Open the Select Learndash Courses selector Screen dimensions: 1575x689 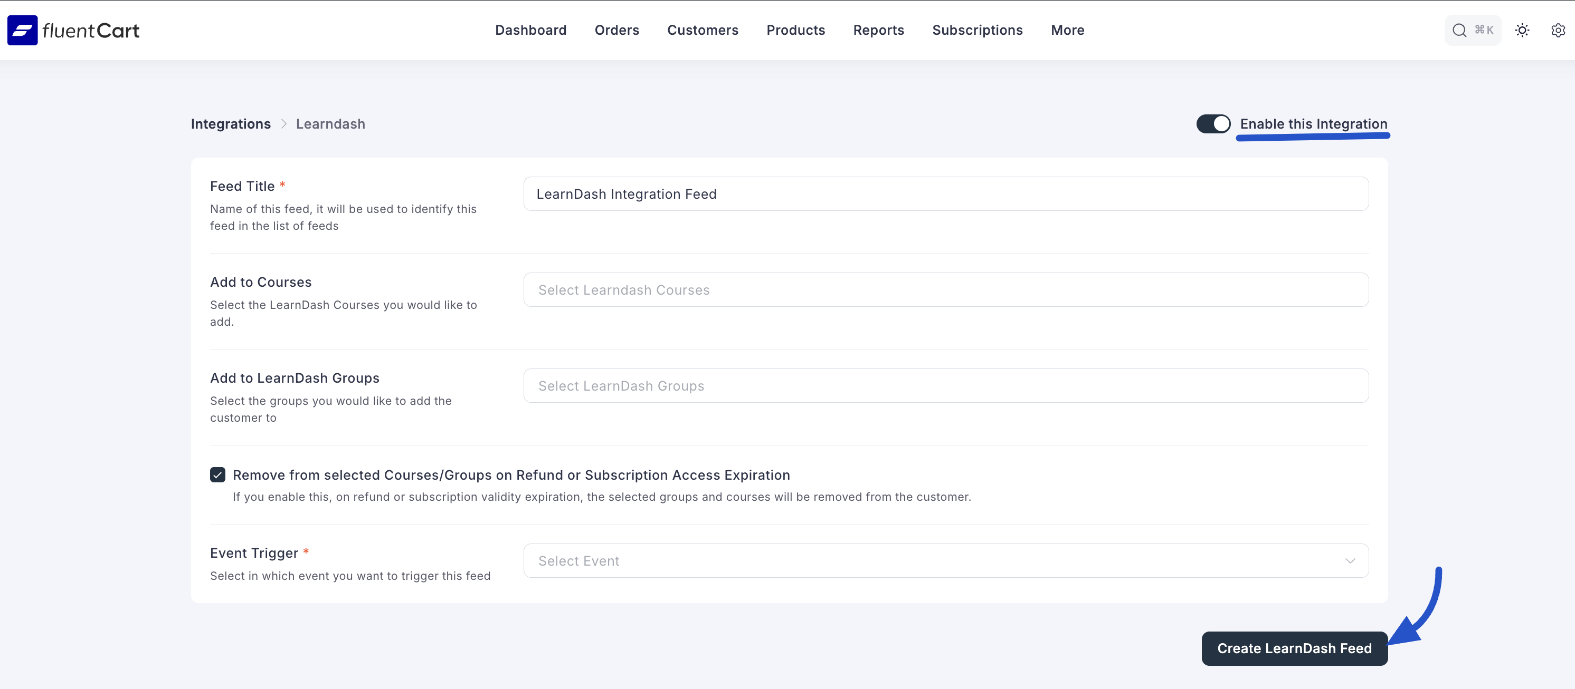945,289
